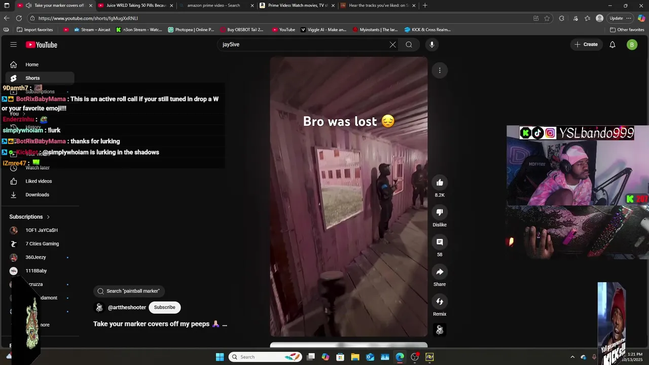The height and width of the screenshot is (365, 649).
Task: Open the 58 comments on the Short
Action: click(440, 242)
